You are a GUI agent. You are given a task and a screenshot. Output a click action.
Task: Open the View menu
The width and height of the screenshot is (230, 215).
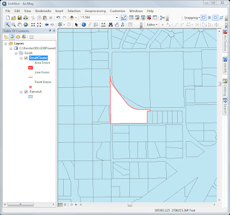coord(28,11)
